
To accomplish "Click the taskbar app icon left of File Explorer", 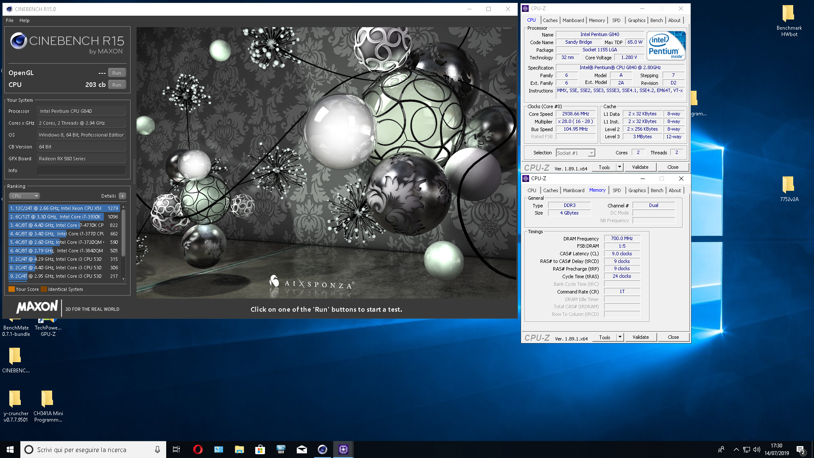I will [x=218, y=450].
